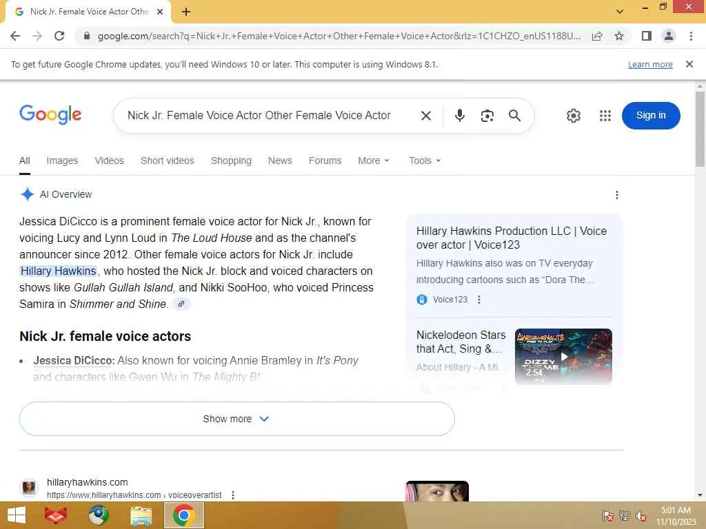Screen dimensions: 706x529
Task: View site information padlock icon
Action: (x=87, y=36)
